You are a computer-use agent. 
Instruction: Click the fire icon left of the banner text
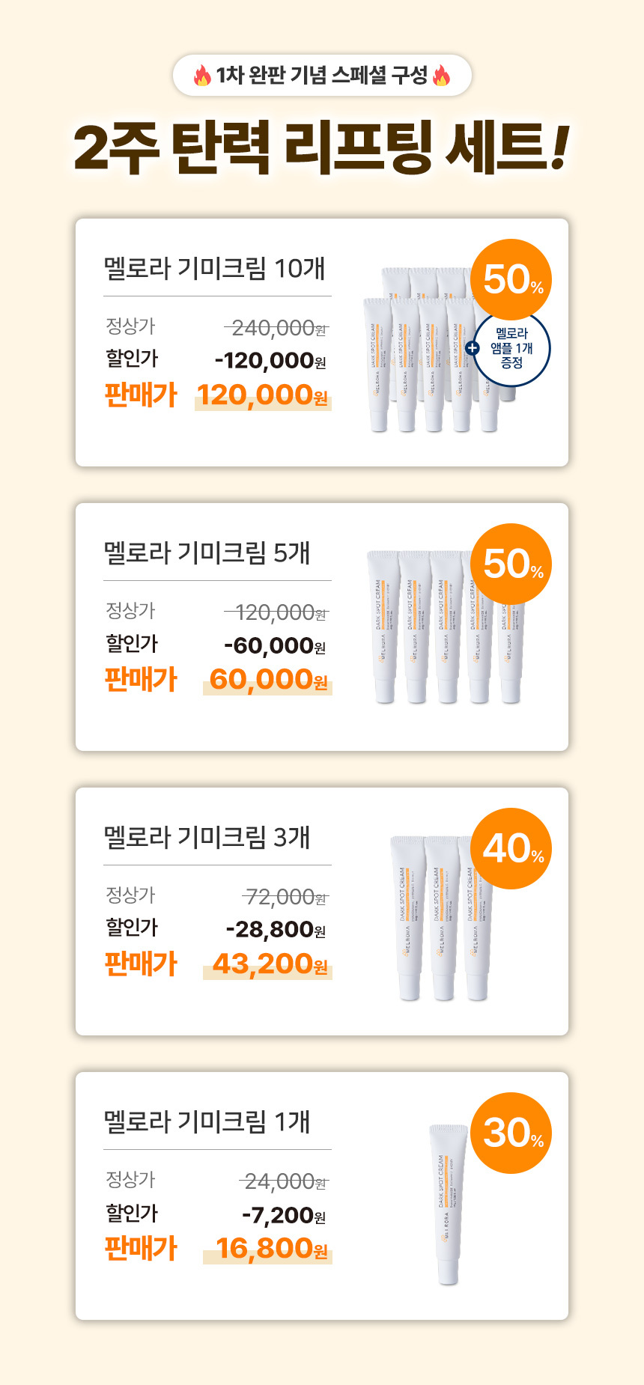(x=202, y=76)
